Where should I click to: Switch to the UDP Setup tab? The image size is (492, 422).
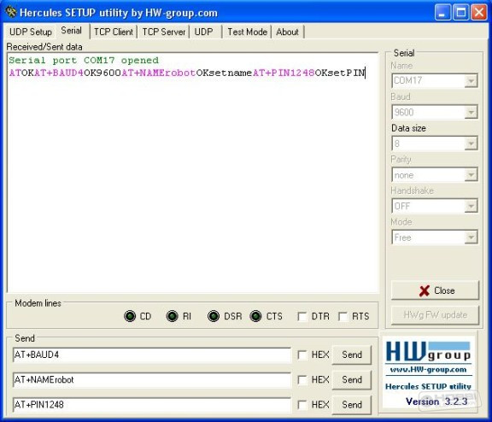pos(31,32)
